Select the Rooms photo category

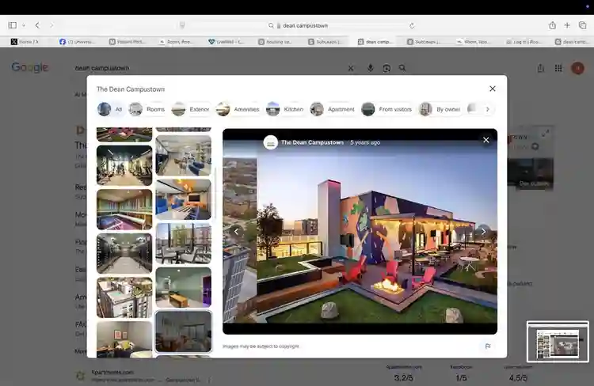point(147,109)
